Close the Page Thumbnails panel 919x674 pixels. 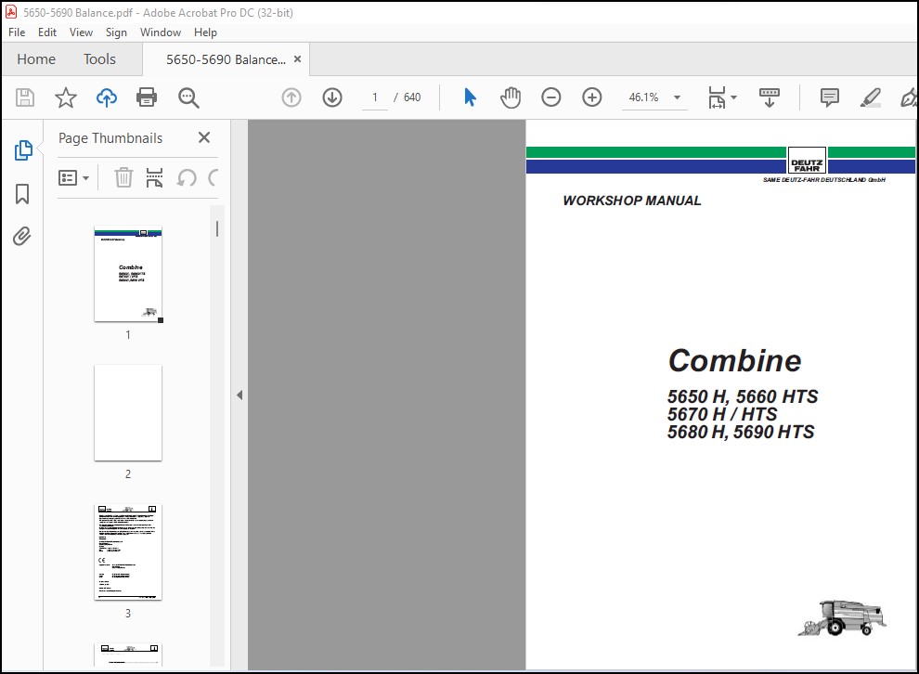click(x=204, y=137)
